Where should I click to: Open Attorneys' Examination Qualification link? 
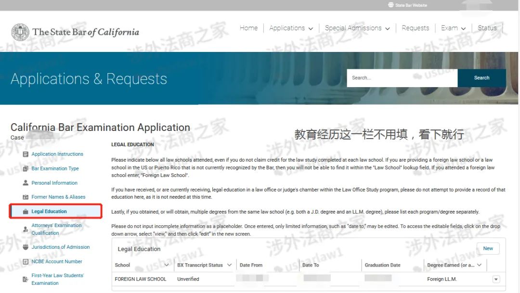coord(56,229)
